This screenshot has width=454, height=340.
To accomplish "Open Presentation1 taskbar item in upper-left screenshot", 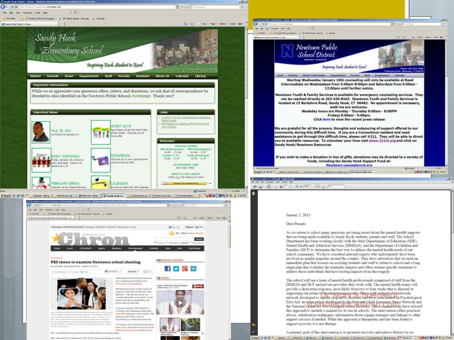I will click(x=187, y=196).
